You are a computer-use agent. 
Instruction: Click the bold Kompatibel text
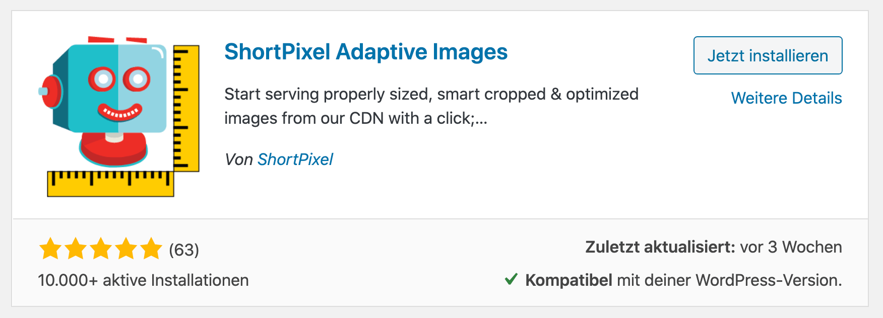(x=569, y=280)
